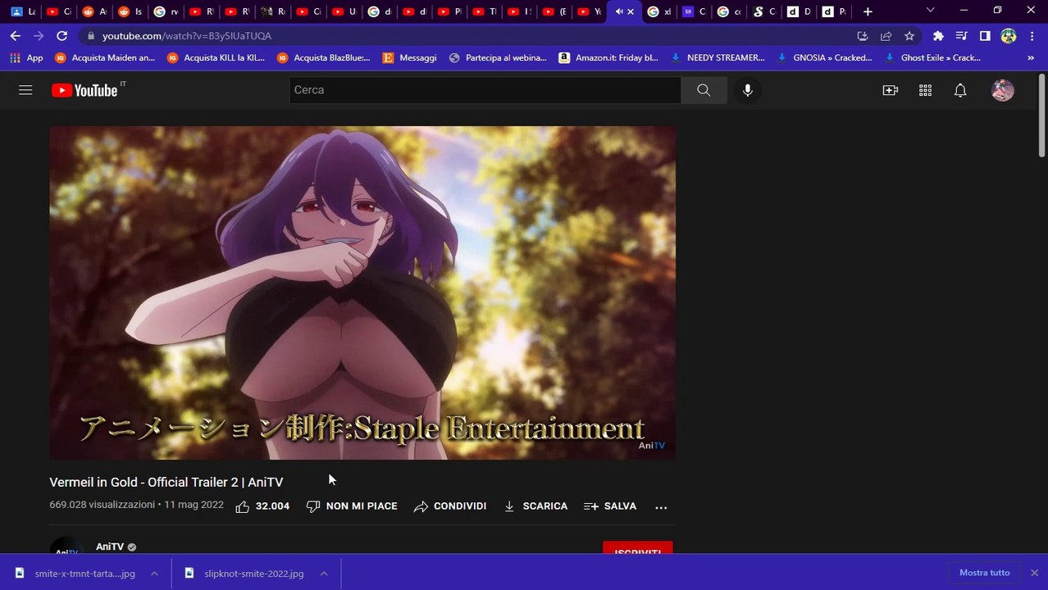Start voice search with the microphone
Screen dimensions: 1048x590
tap(747, 90)
